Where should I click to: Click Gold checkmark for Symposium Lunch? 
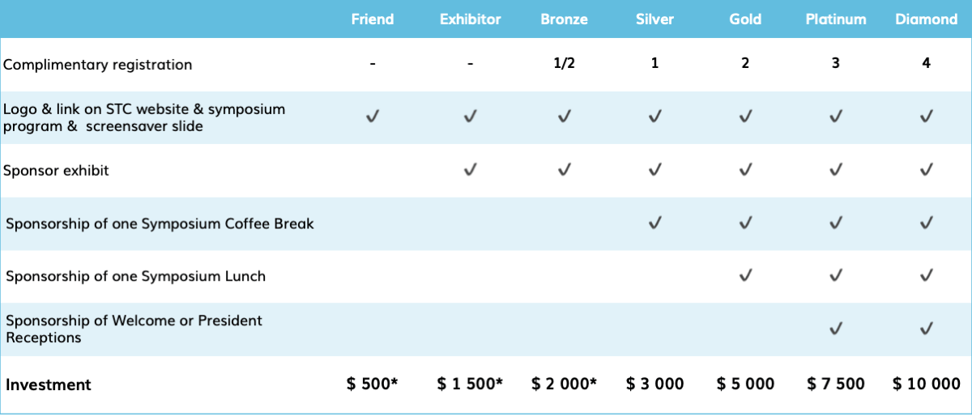[x=745, y=276]
